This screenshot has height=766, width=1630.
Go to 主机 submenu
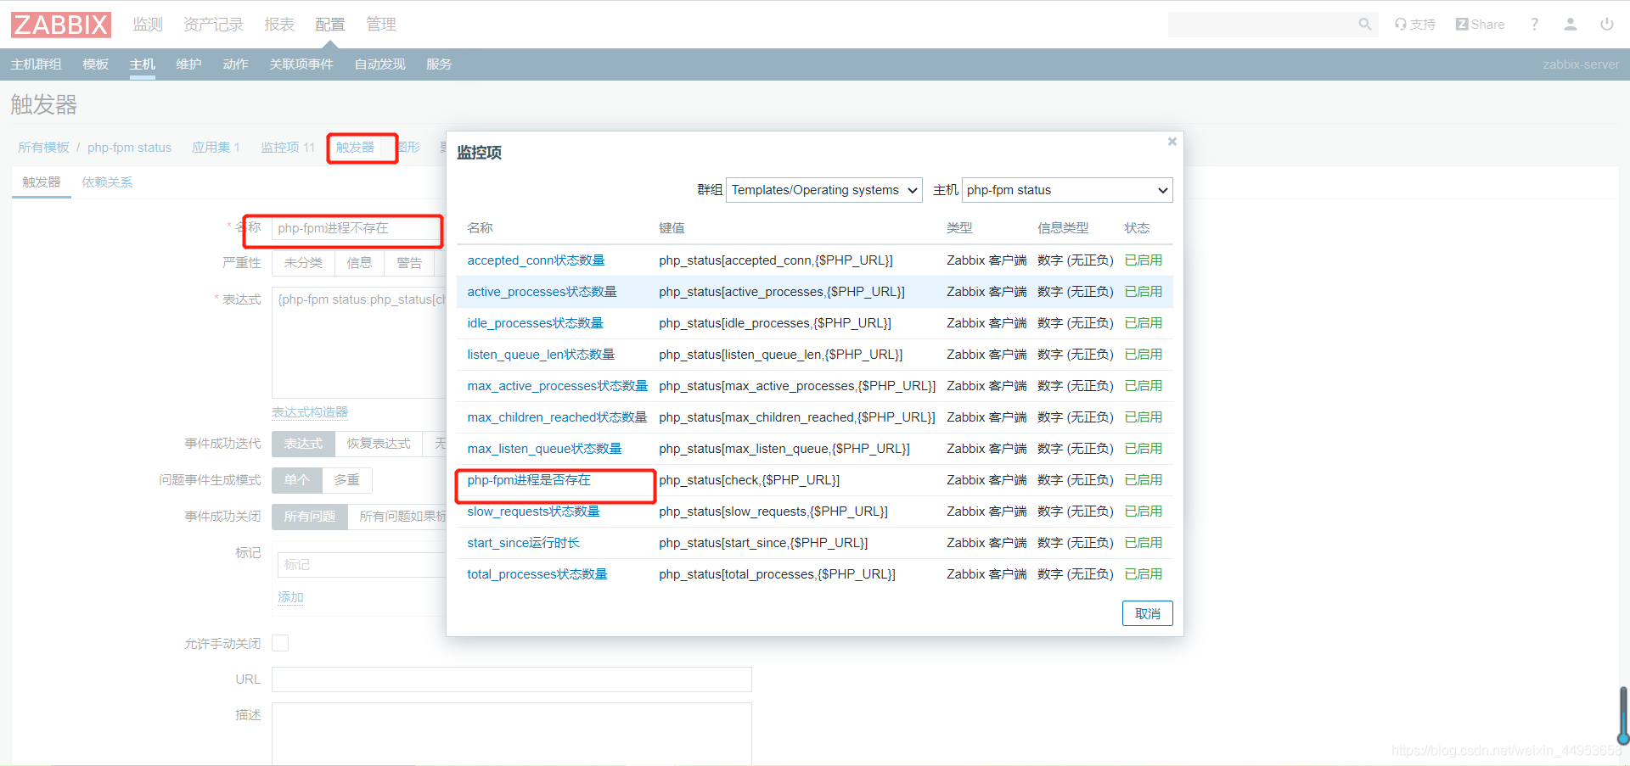coord(143,64)
